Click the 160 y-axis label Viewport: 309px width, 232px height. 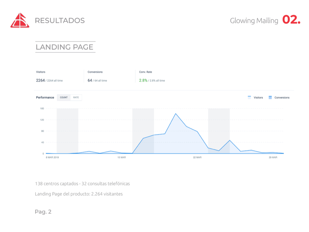[42, 109]
